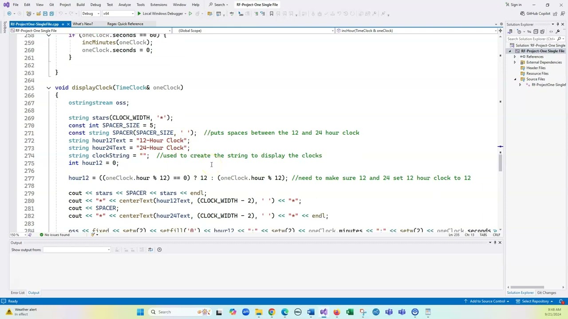Click Collapse All in Solution Explorer
The image size is (568, 319).
(x=536, y=31)
